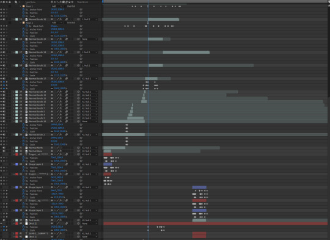
Task: Toggle effects fx switch on layer 16
Action: pyautogui.click(x=61, y=39)
